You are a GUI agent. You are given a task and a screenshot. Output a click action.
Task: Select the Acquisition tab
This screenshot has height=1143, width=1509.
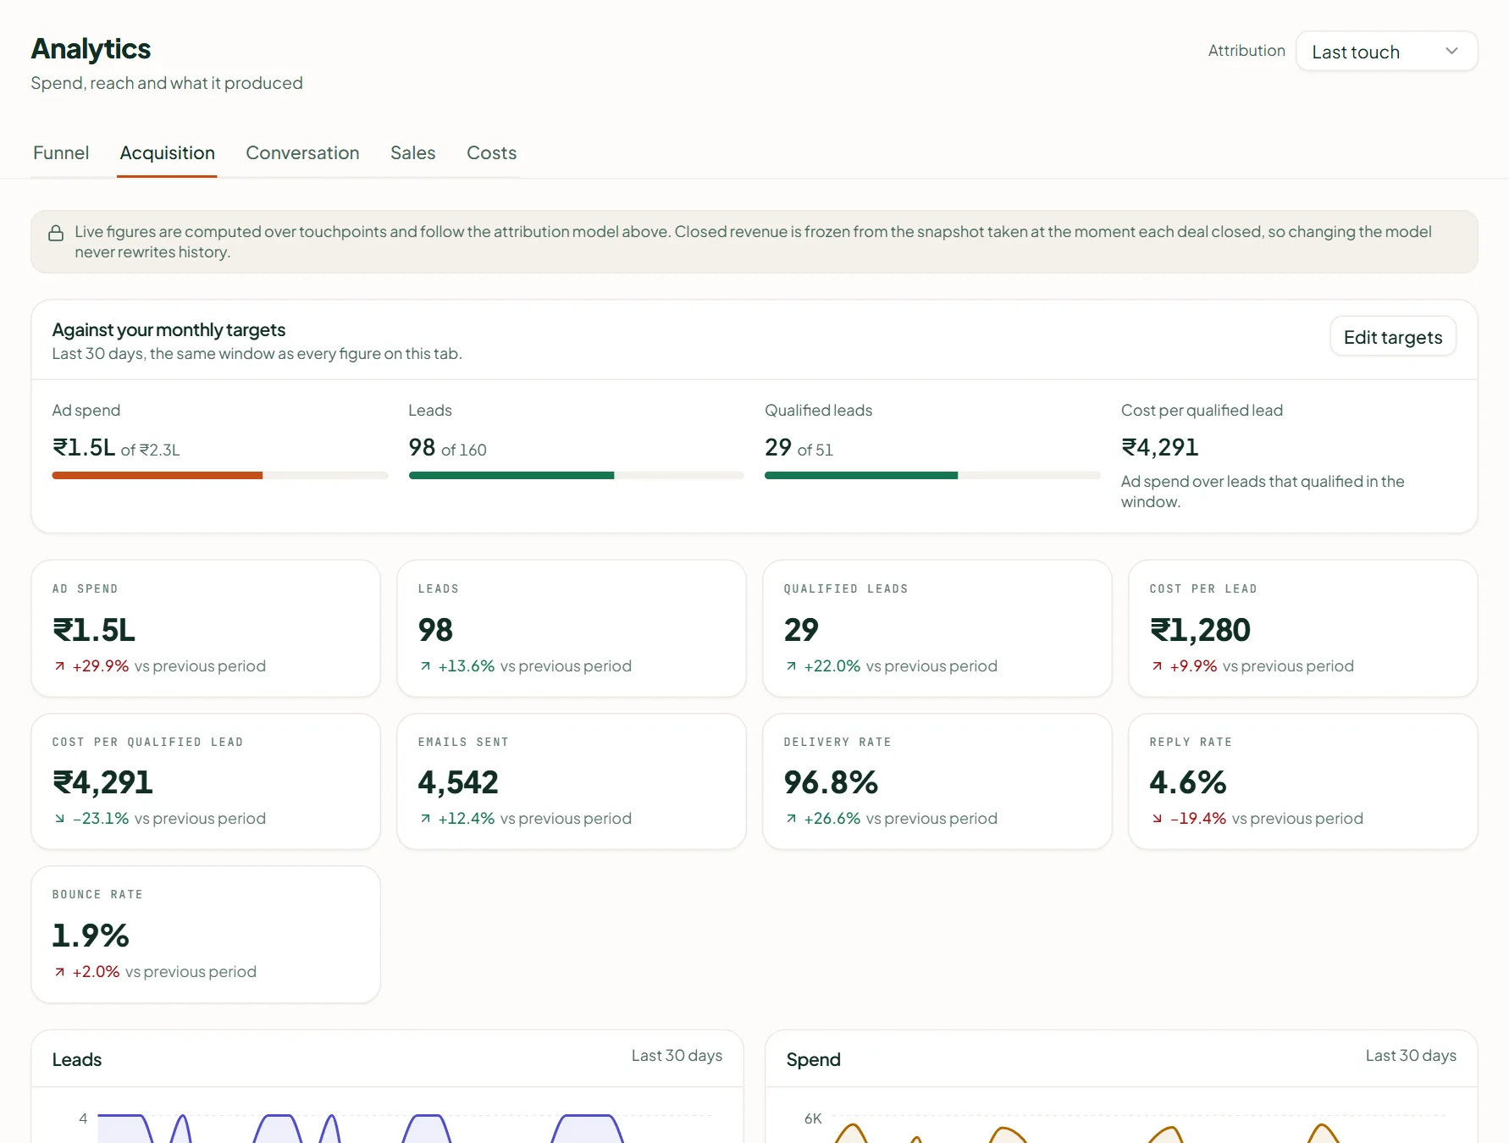tap(167, 153)
